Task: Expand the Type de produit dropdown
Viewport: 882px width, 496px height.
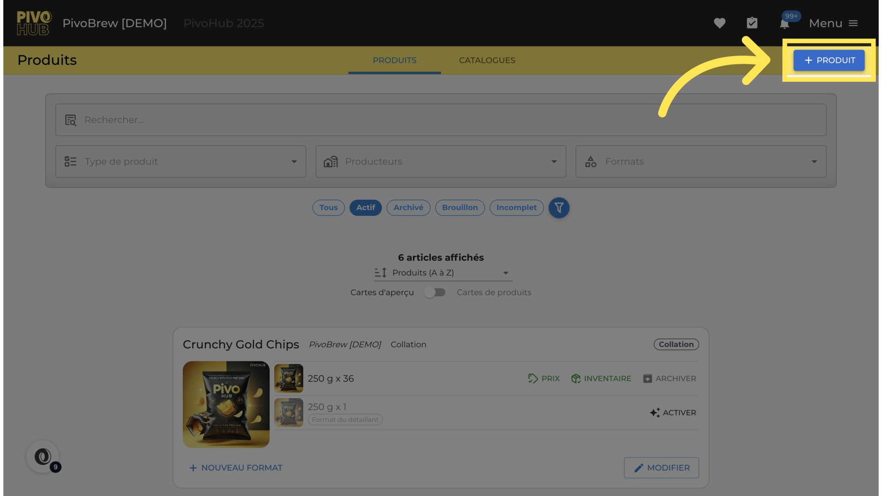Action: (181, 162)
